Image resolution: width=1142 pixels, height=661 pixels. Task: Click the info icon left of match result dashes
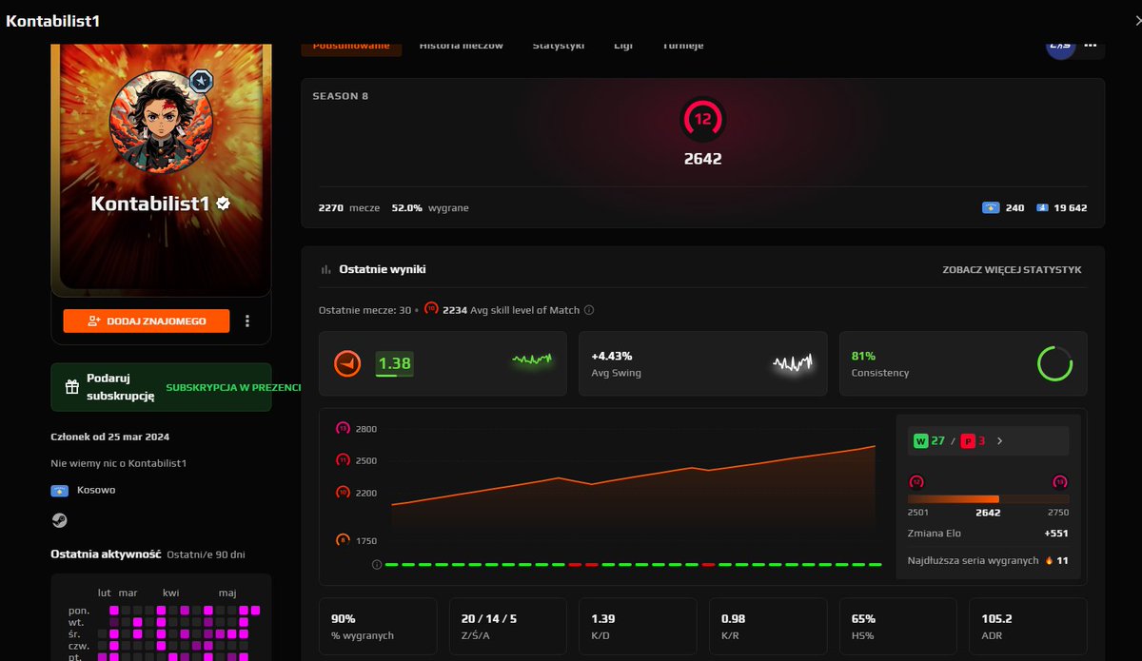[377, 565]
